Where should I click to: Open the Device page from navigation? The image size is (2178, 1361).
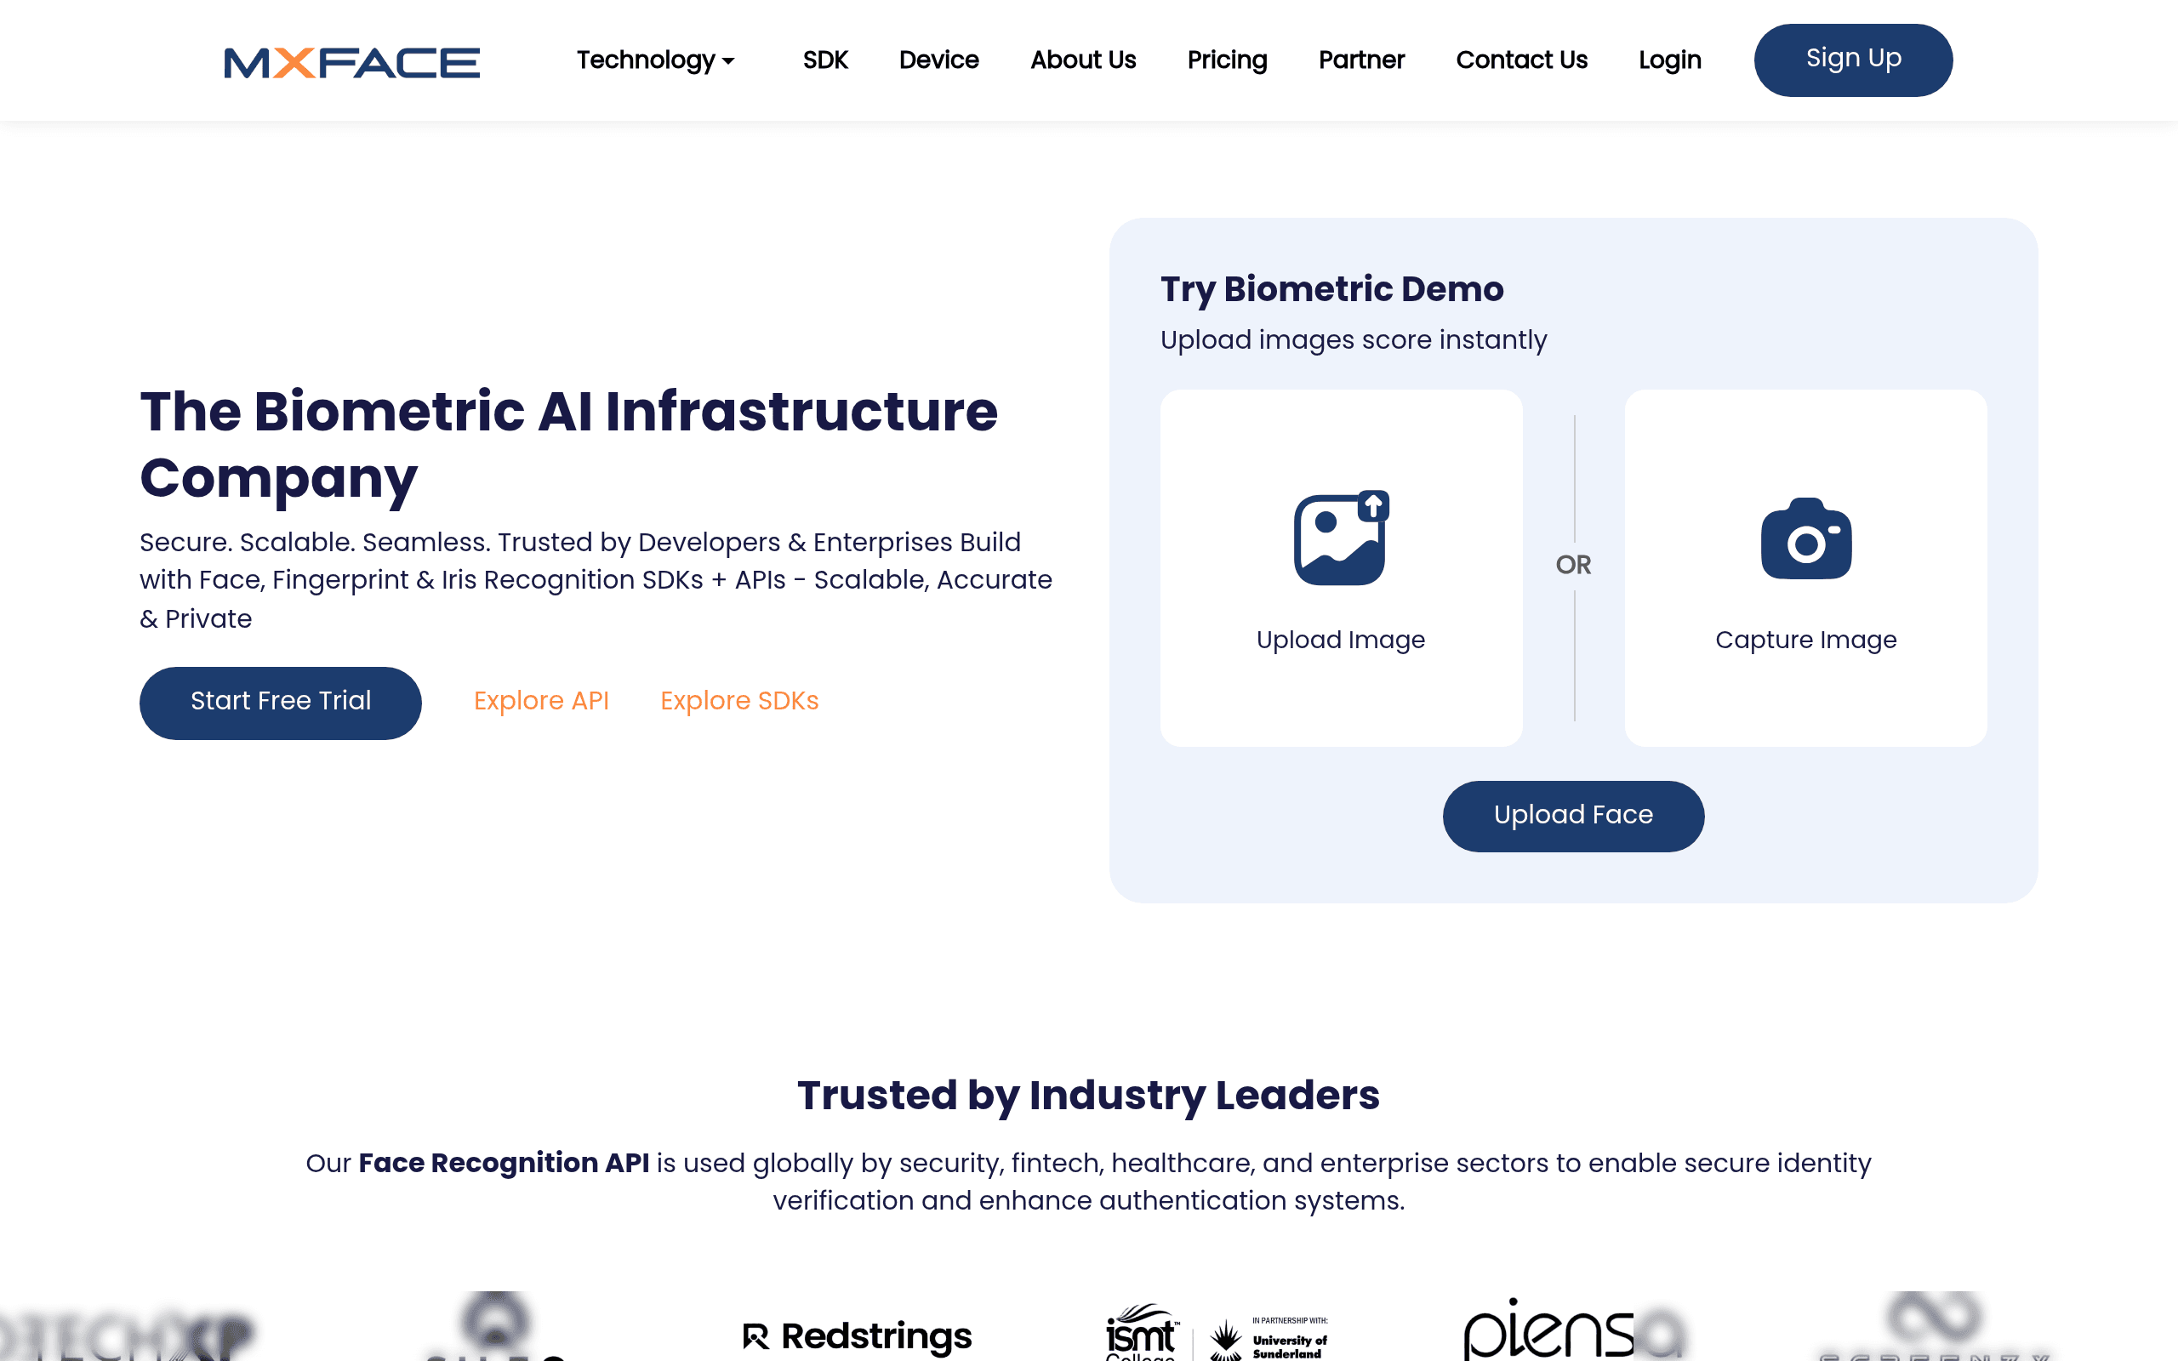point(938,60)
